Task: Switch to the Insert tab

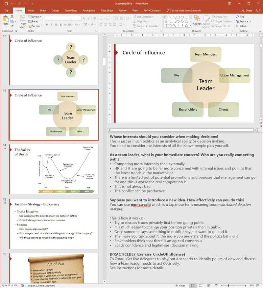Action: (31, 11)
